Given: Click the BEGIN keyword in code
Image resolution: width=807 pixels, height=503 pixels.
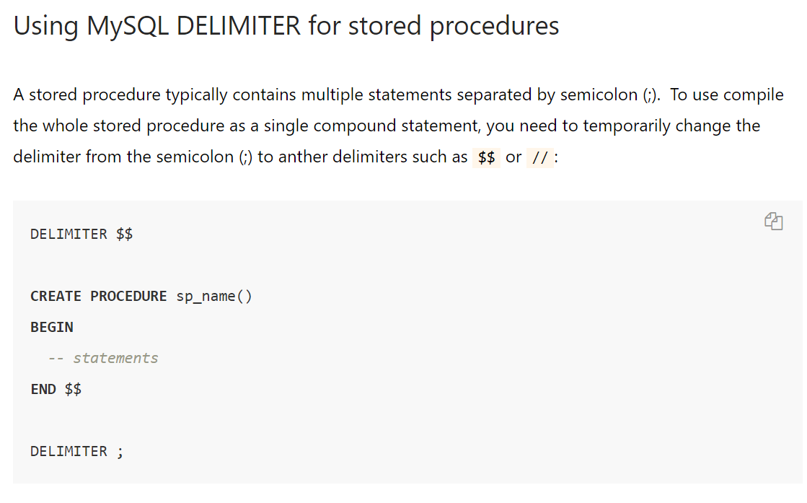Looking at the screenshot, I should tap(52, 327).
